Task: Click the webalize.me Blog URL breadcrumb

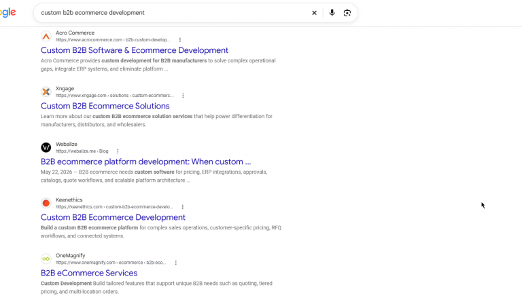Action: click(x=82, y=151)
